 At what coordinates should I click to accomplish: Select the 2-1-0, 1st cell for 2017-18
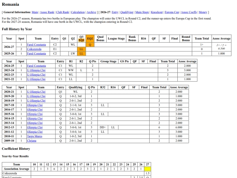(x=75, y=105)
